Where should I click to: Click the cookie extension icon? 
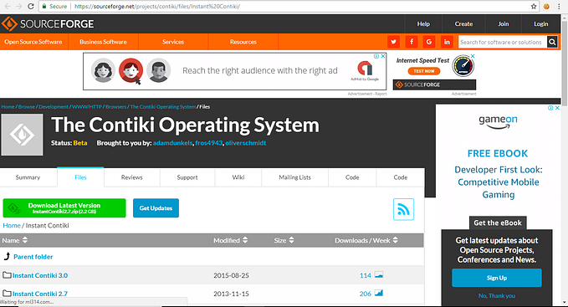pos(546,6)
